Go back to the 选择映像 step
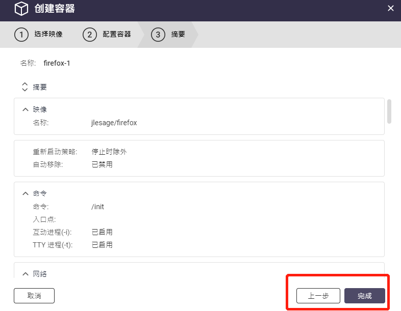This screenshot has width=401, height=311. tap(48, 35)
